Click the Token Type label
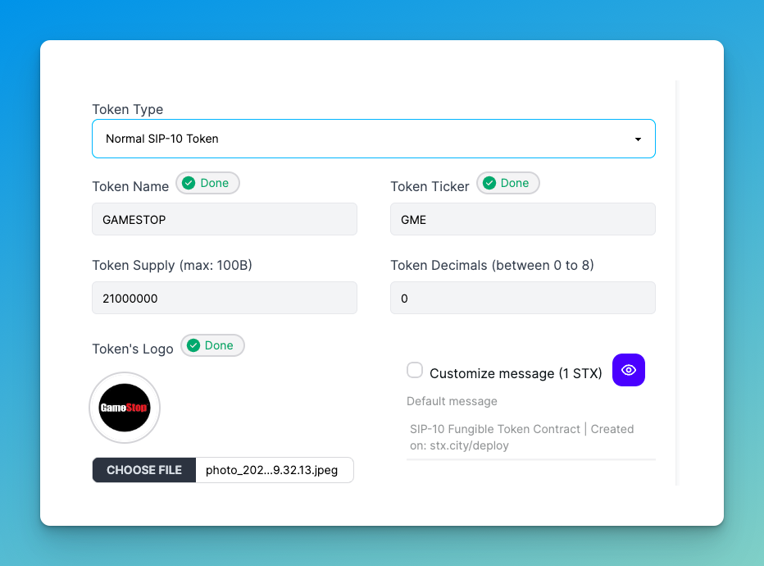This screenshot has width=764, height=566. 128,109
